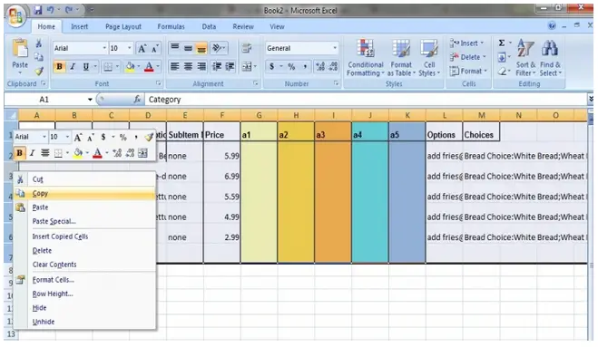Toggle Bold in ribbon Font group

click(x=59, y=67)
